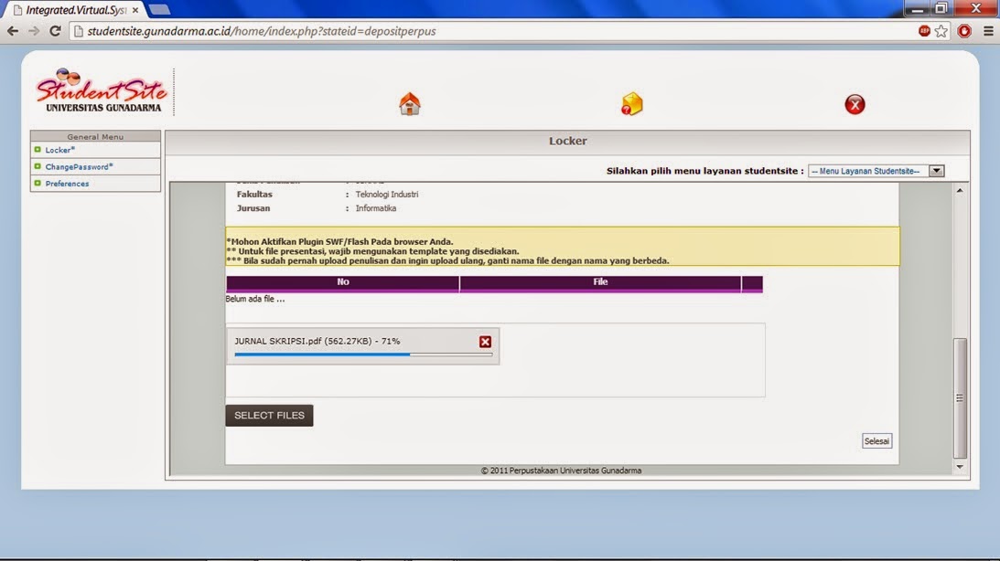This screenshot has width=1000, height=561.
Task: Click 'Silahkan pilih menu layanan studentsite' label
Action: click(x=704, y=171)
